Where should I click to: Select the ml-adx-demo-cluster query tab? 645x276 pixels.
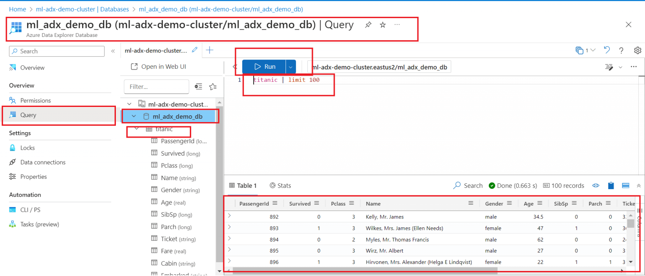point(156,50)
